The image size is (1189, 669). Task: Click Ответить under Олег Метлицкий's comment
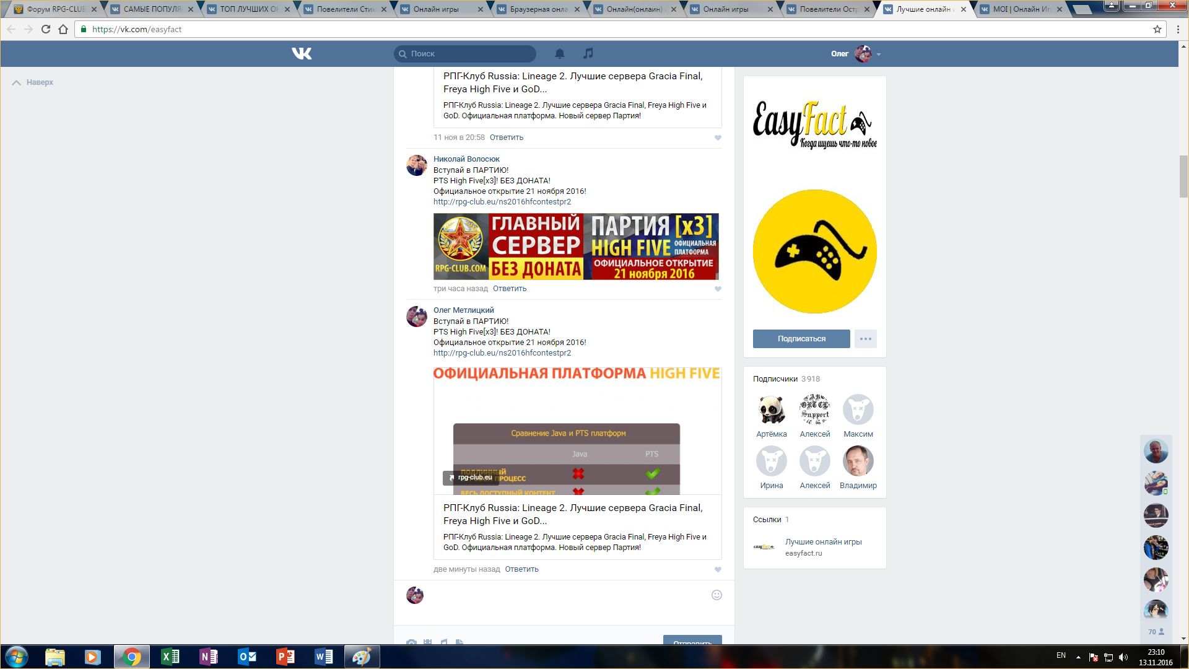point(521,569)
